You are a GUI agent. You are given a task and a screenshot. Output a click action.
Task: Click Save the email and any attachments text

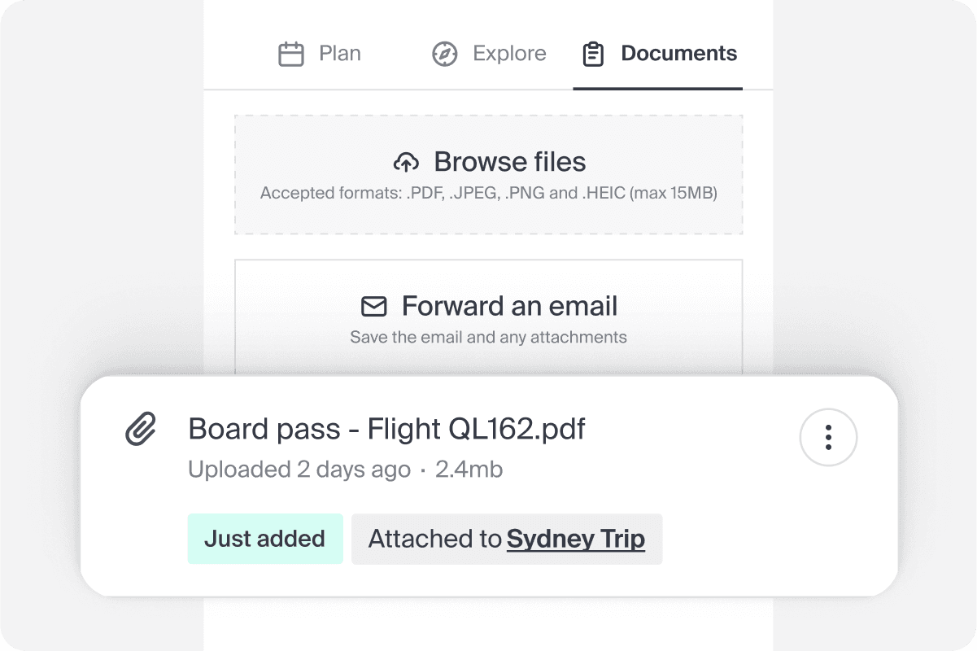click(489, 337)
